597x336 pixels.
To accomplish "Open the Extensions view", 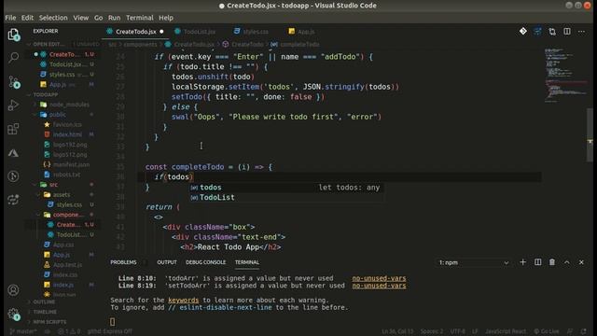I will (x=14, y=129).
